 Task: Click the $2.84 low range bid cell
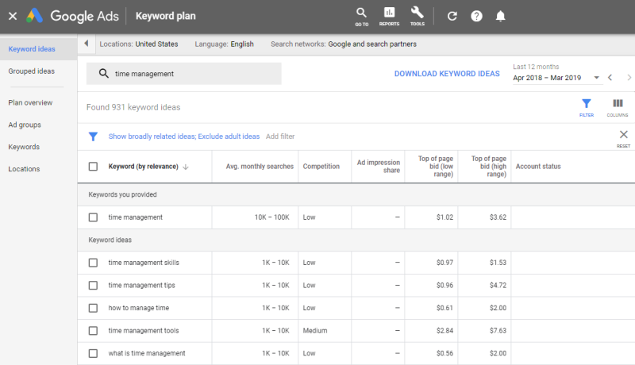pyautogui.click(x=444, y=331)
